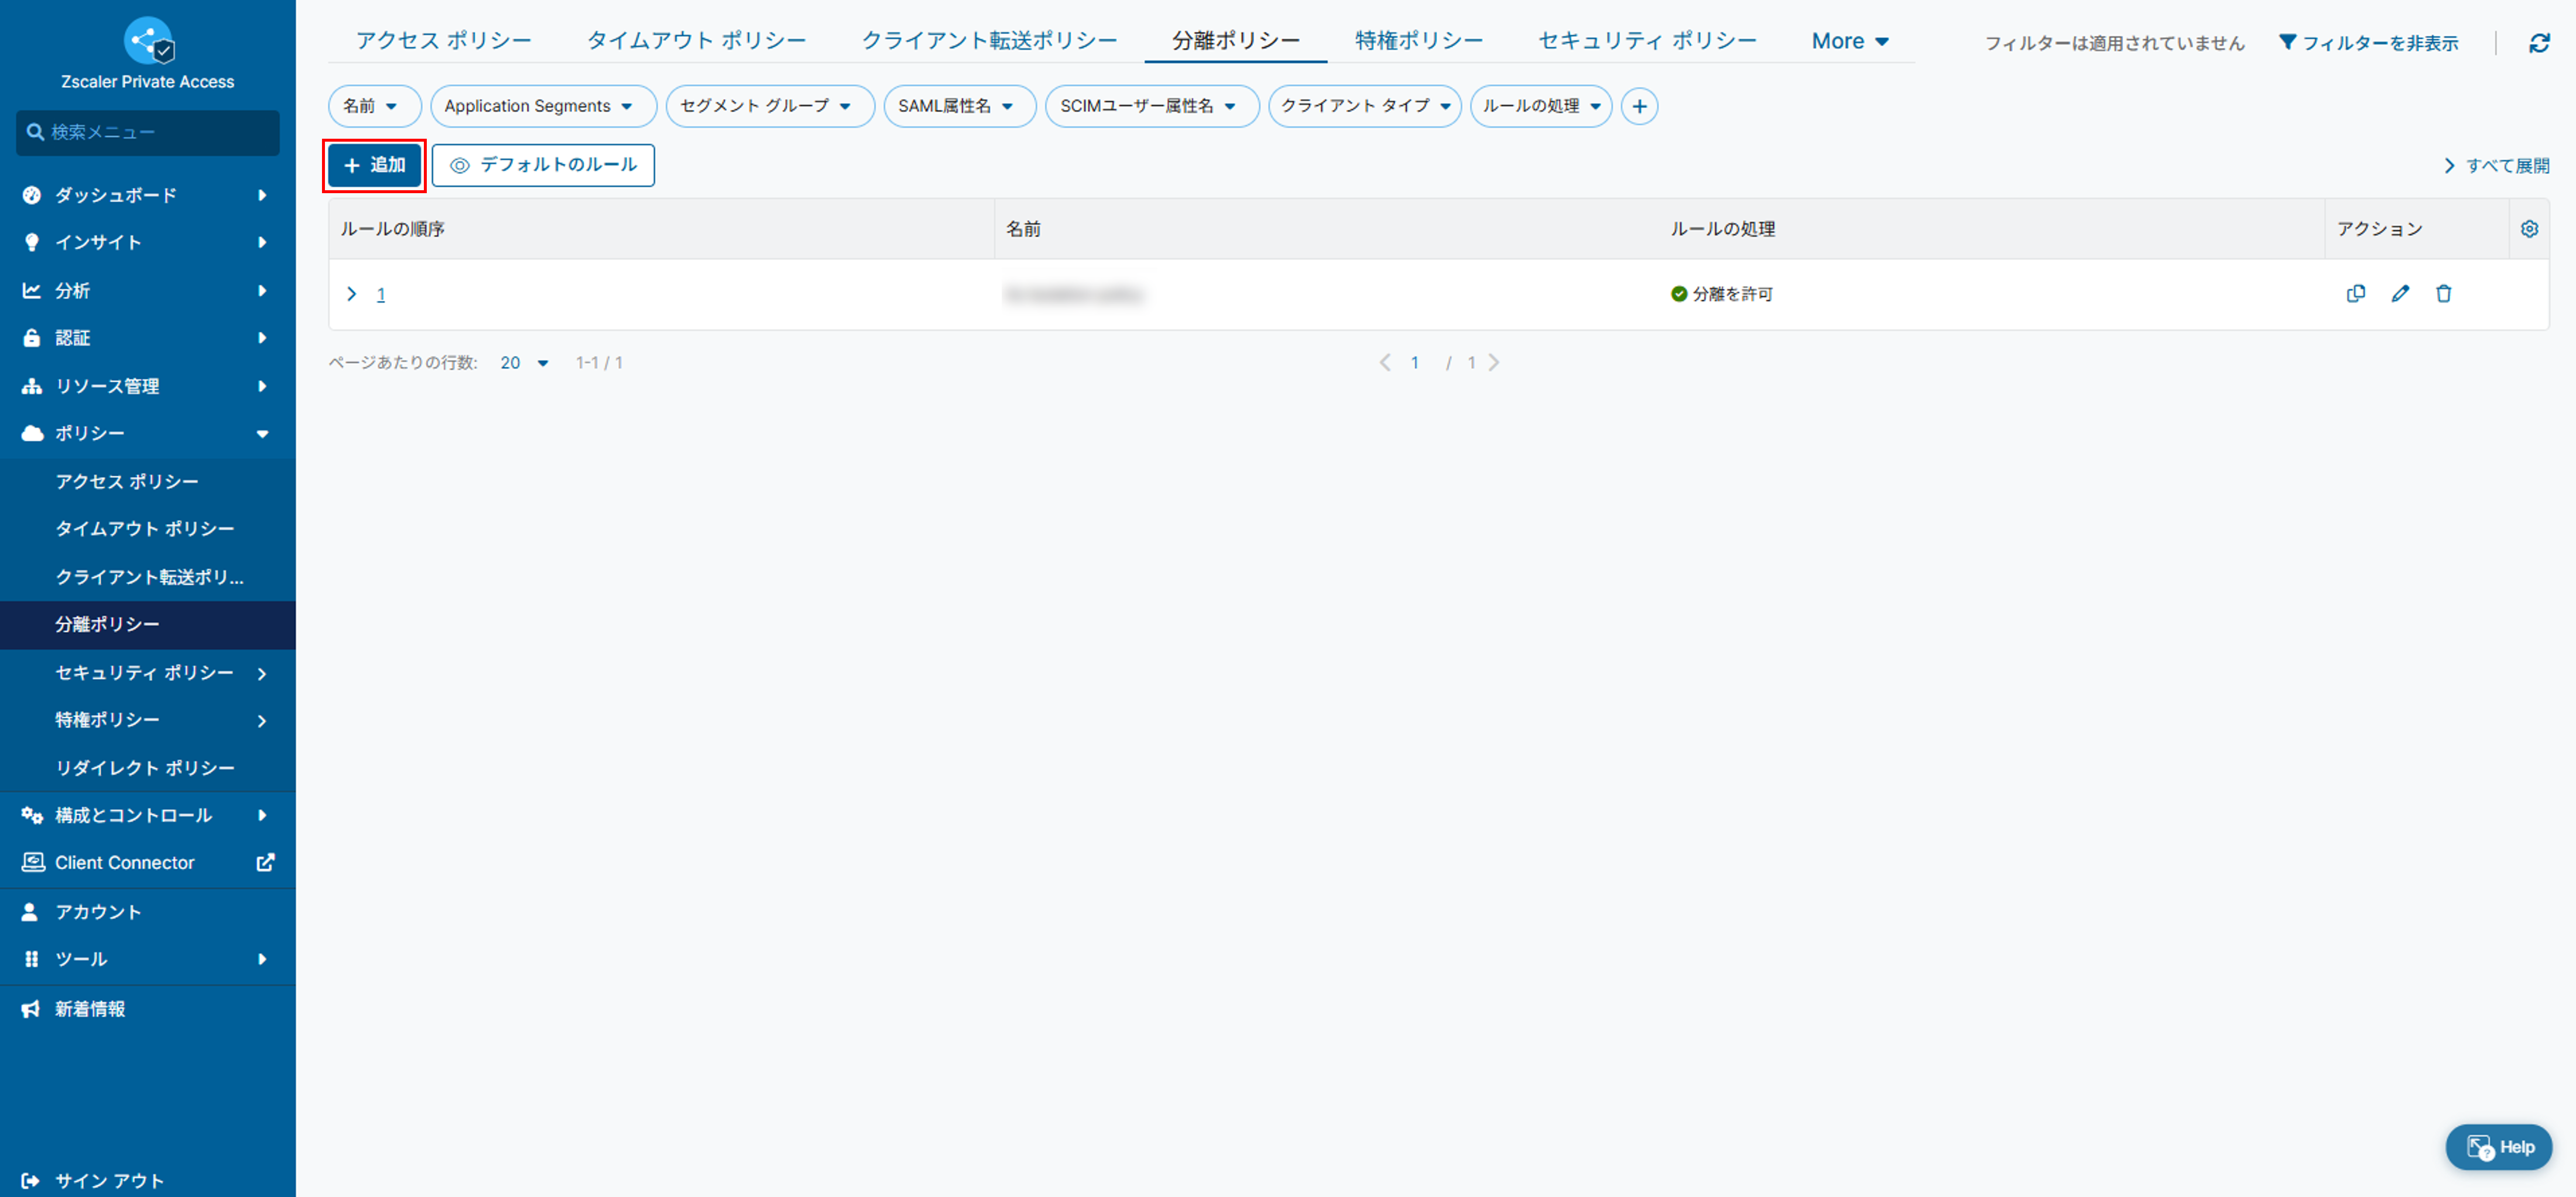Show the デフォルトのルール view
This screenshot has width=2576, height=1197.
543,165
